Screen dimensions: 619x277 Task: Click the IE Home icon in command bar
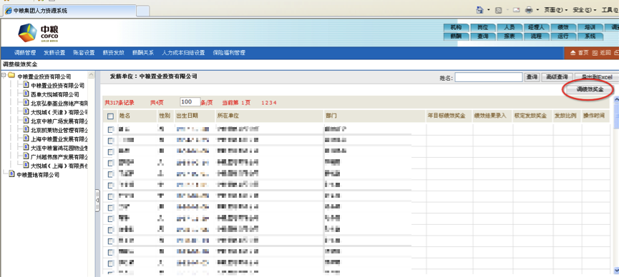[x=479, y=10]
